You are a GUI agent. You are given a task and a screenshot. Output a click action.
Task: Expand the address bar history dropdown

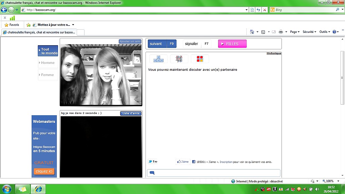(x=246, y=10)
